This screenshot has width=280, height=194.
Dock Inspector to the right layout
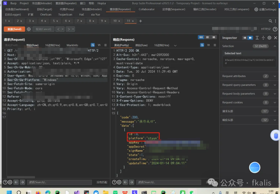(250, 38)
